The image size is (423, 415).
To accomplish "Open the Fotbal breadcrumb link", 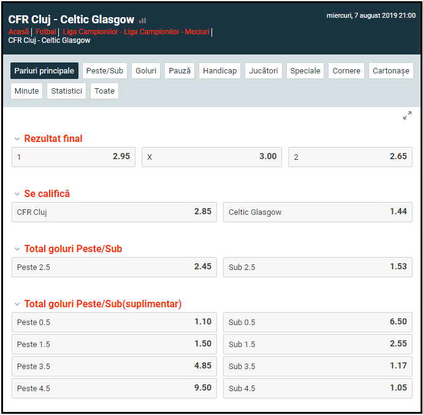I will (x=46, y=32).
